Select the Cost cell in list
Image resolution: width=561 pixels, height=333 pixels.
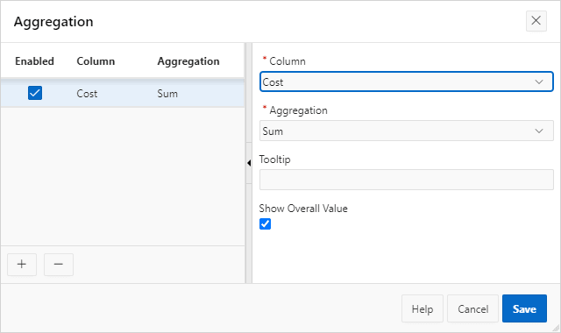pos(87,94)
